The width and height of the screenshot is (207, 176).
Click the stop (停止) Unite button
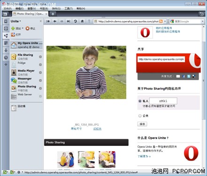point(31,29)
